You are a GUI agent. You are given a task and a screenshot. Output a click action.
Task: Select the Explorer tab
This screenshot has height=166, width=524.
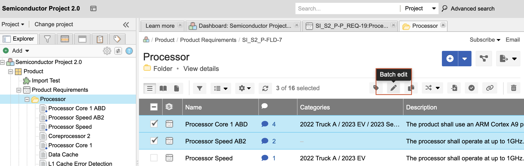click(19, 39)
